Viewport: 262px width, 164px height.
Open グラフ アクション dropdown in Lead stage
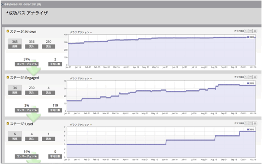[x=81, y=125]
